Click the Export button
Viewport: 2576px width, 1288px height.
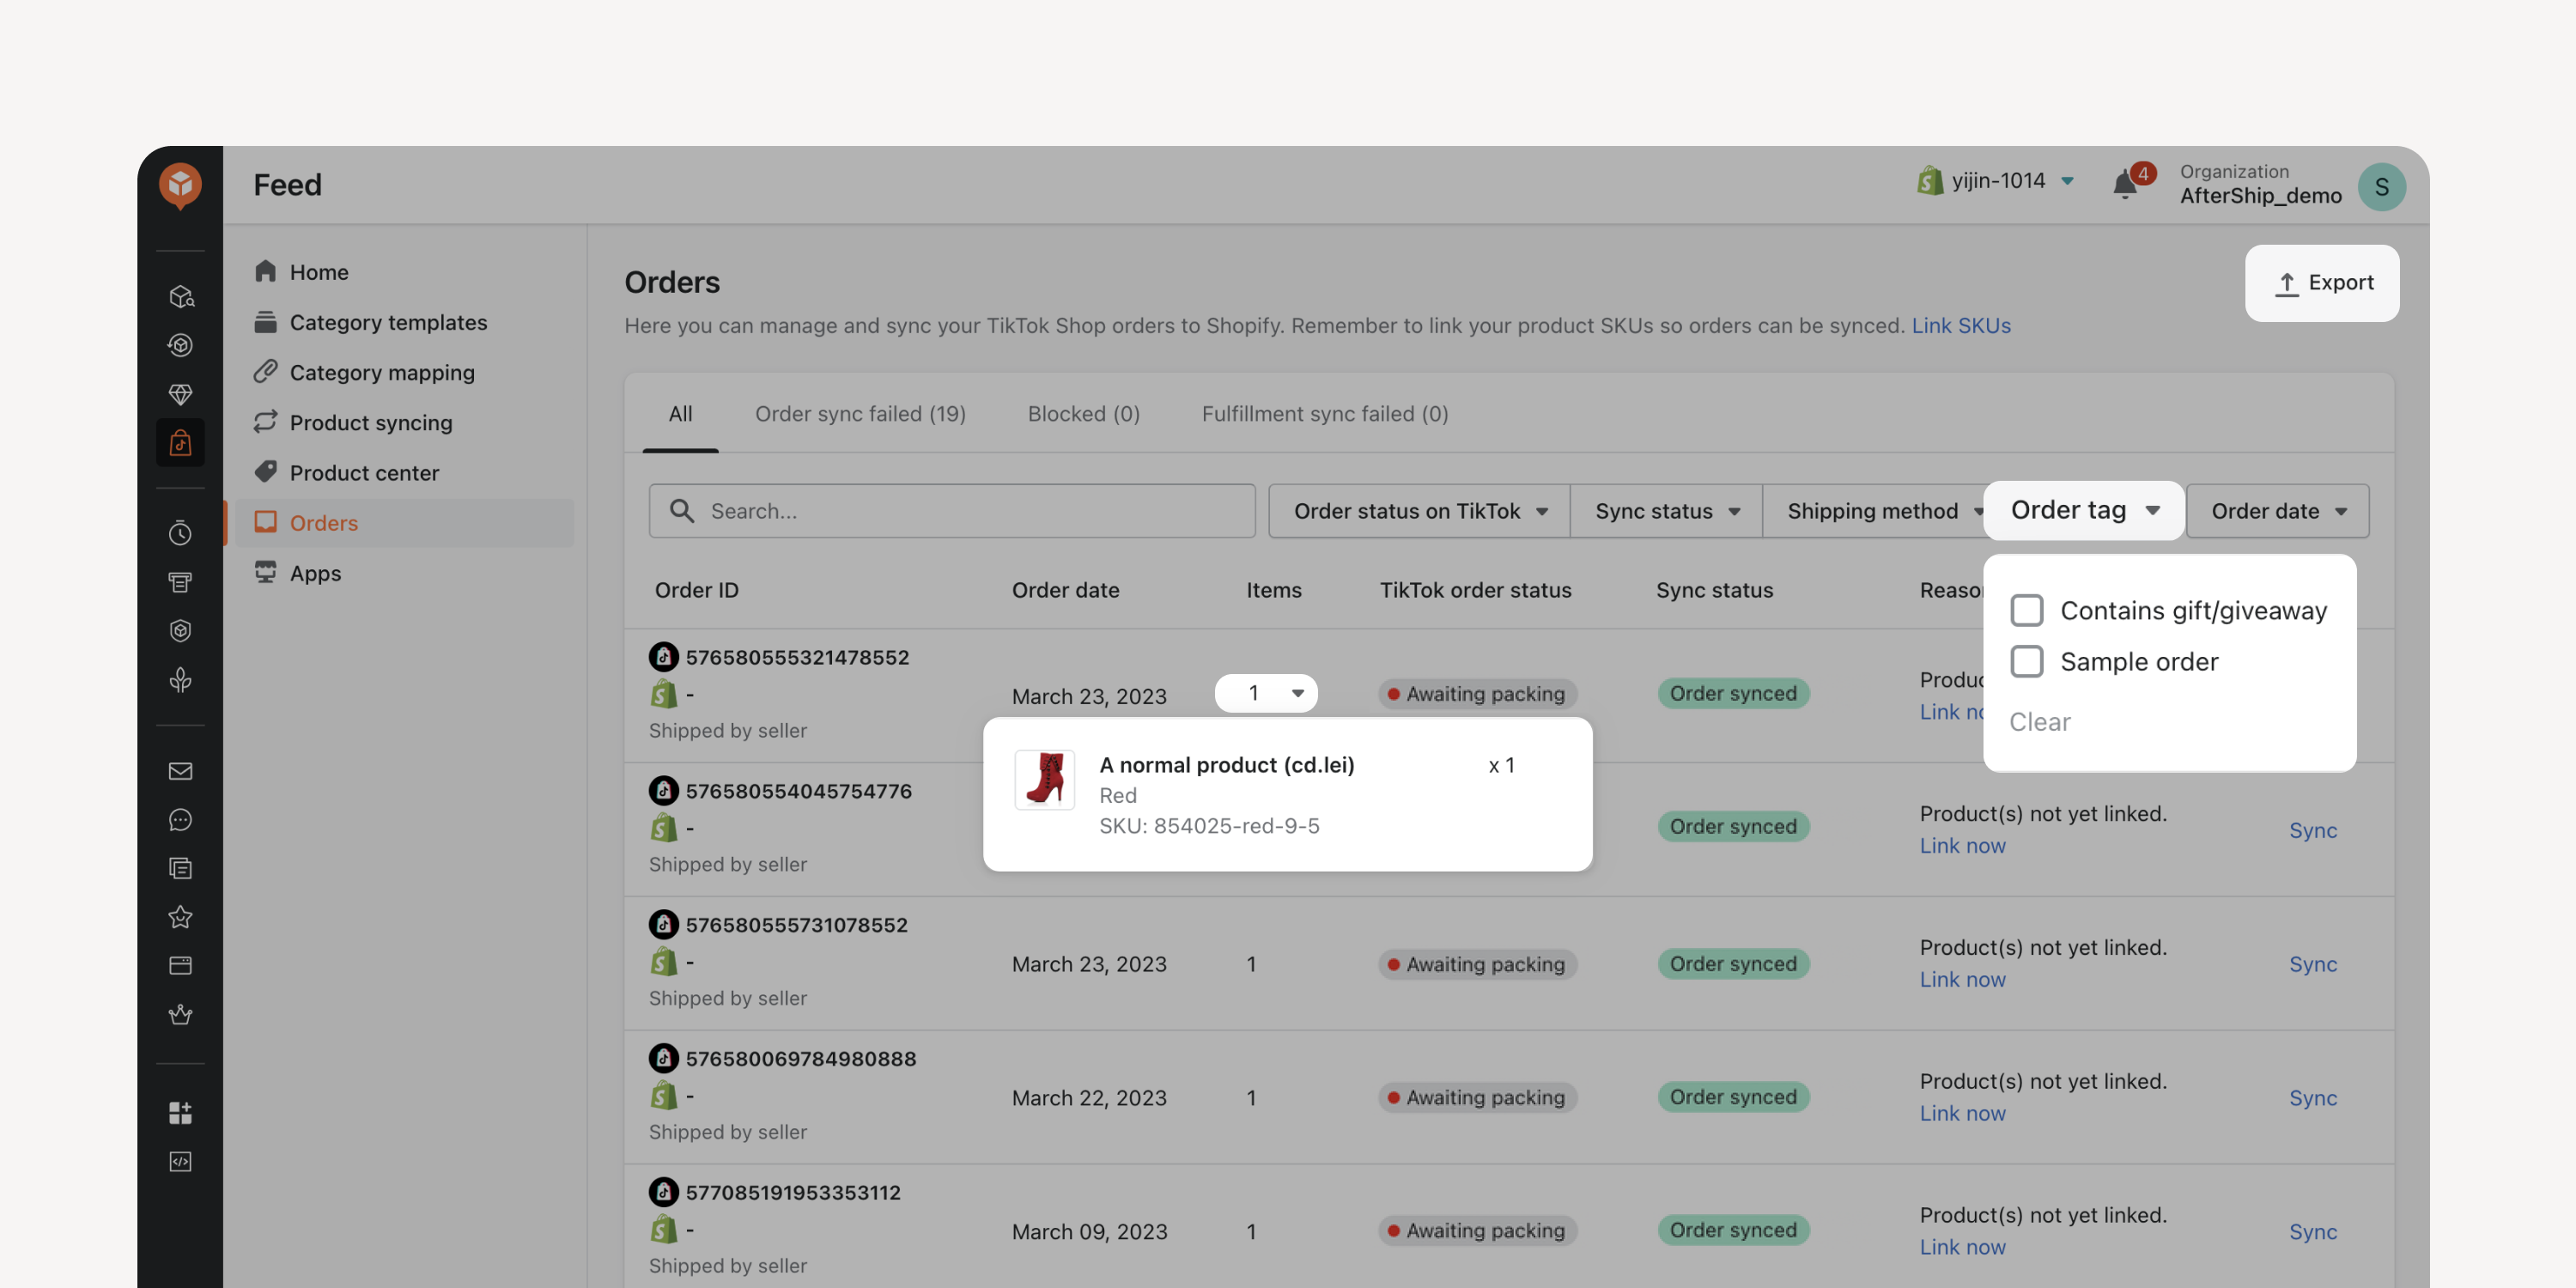(2322, 283)
